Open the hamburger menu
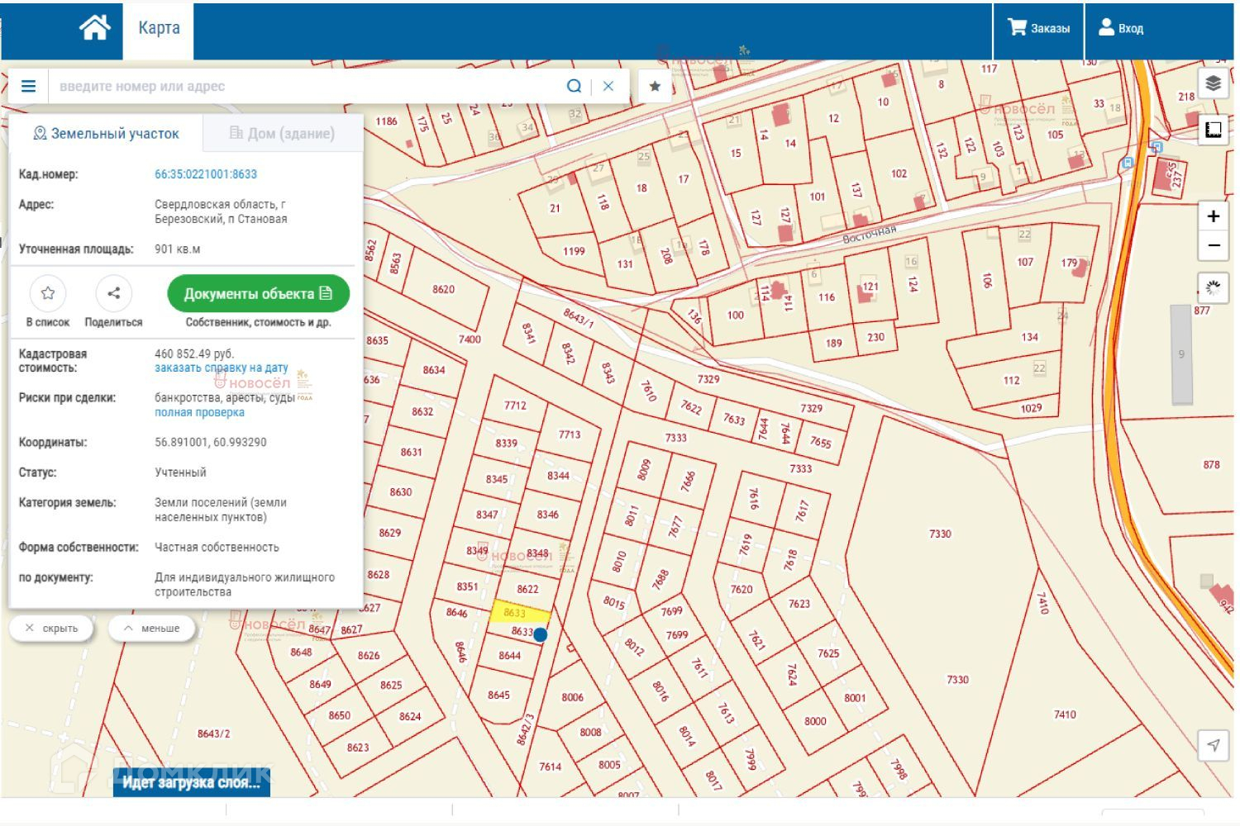 pos(28,86)
